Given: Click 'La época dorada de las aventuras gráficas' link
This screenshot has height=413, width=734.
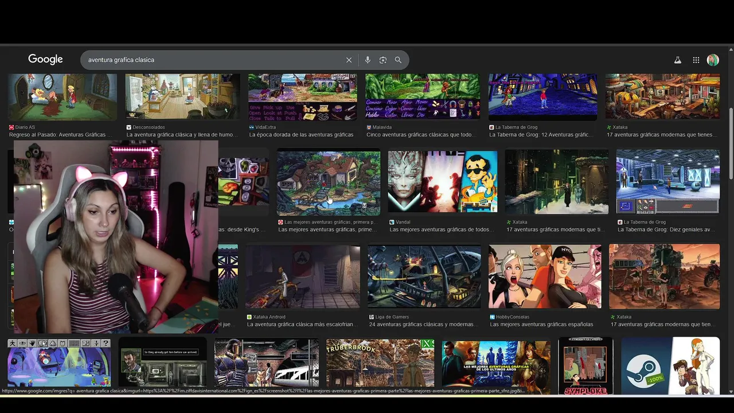Looking at the screenshot, I should tap(301, 135).
